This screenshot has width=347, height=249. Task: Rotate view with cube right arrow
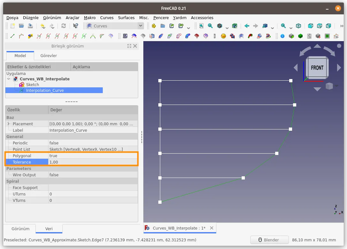point(339,68)
